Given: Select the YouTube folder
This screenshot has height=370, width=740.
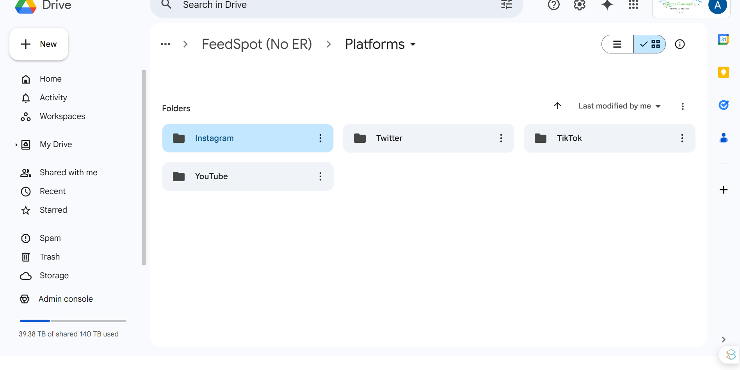Looking at the screenshot, I should coord(248,176).
